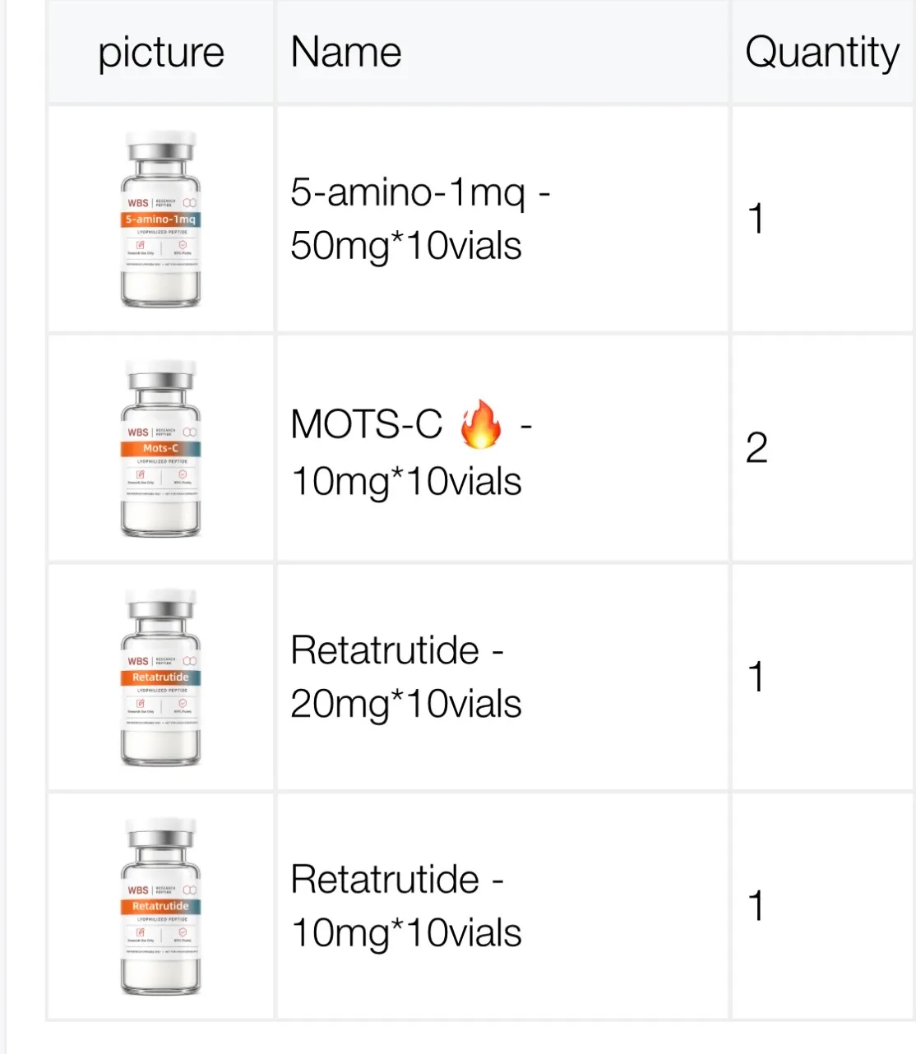Open the 5-amino-1mq - 50mg*10vials product name
916x1054 pixels.
[420, 220]
